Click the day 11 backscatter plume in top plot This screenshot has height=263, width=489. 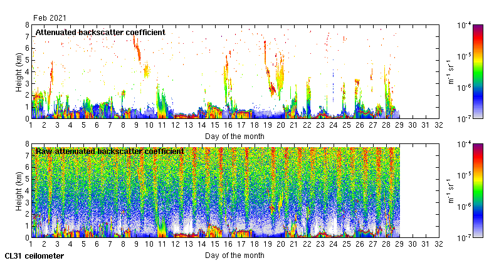coord(162,101)
